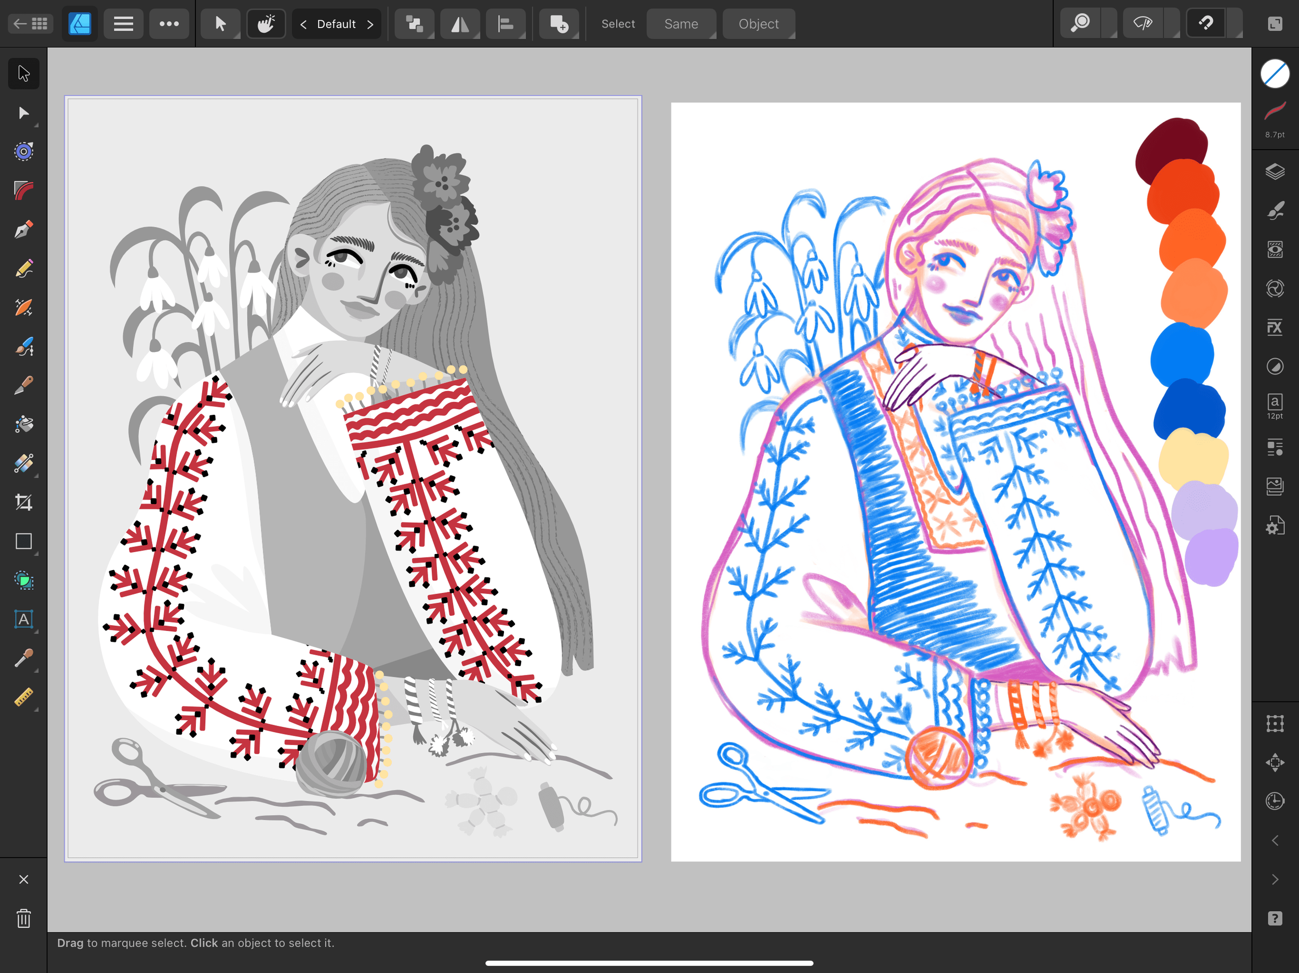Viewport: 1299px width, 973px height.
Task: Open the hamburger document menu
Action: [123, 23]
